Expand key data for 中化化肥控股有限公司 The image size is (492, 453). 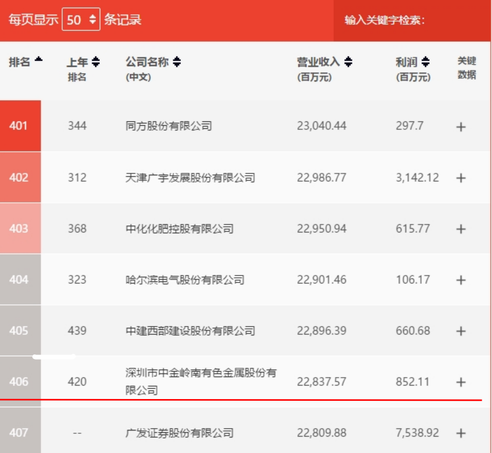pyautogui.click(x=461, y=229)
